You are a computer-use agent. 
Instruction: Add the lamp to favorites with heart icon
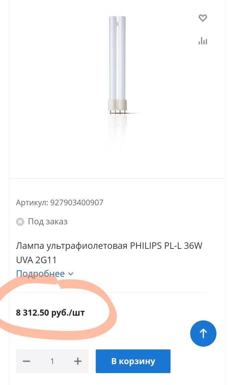[203, 18]
